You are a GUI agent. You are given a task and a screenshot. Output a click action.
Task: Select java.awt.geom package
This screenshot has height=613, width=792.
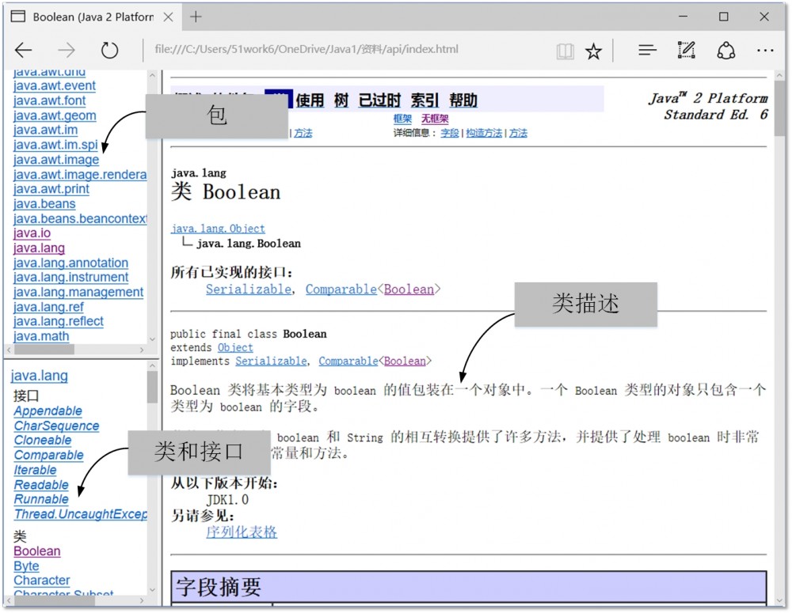click(55, 115)
